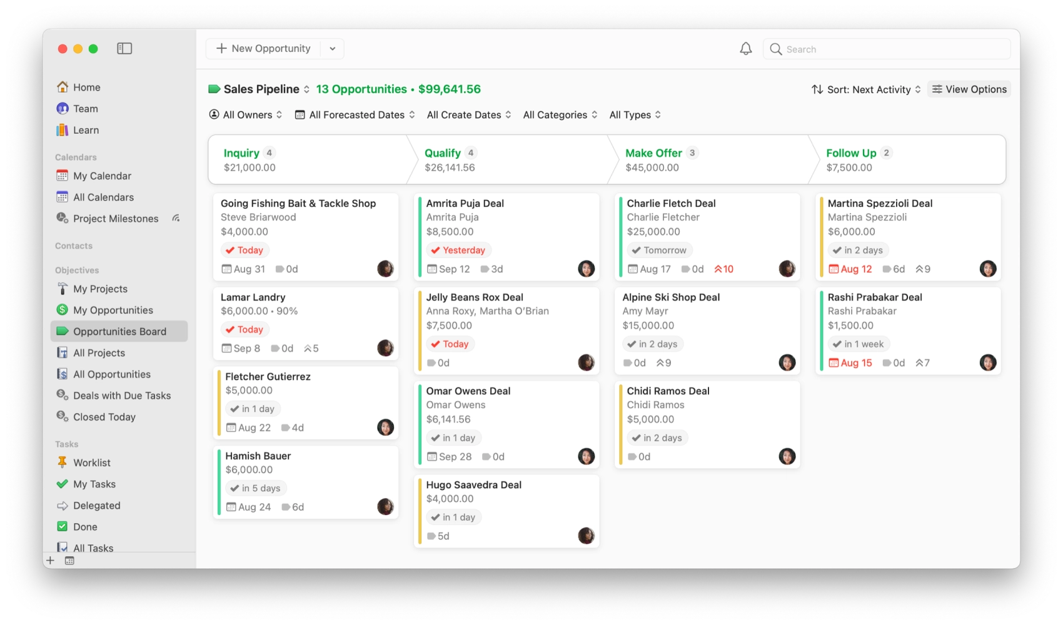The width and height of the screenshot is (1063, 625).
Task: Open the All Forecasted Dates filter
Action: click(x=355, y=115)
